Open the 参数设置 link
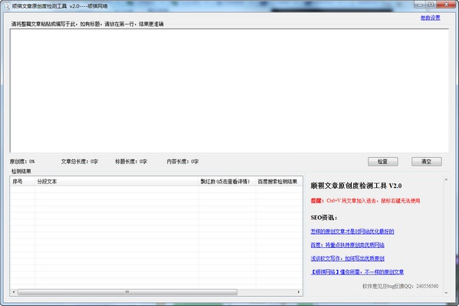Screen dimensions: 459x306 click(431, 18)
